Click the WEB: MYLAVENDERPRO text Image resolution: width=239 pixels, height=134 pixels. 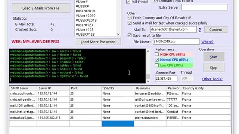click(35, 42)
